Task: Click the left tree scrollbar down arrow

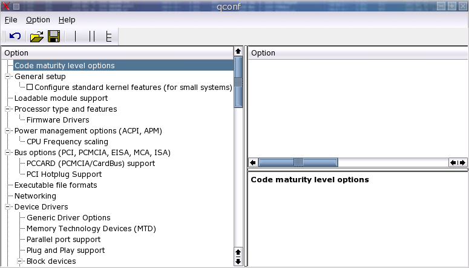Action: pyautogui.click(x=238, y=261)
